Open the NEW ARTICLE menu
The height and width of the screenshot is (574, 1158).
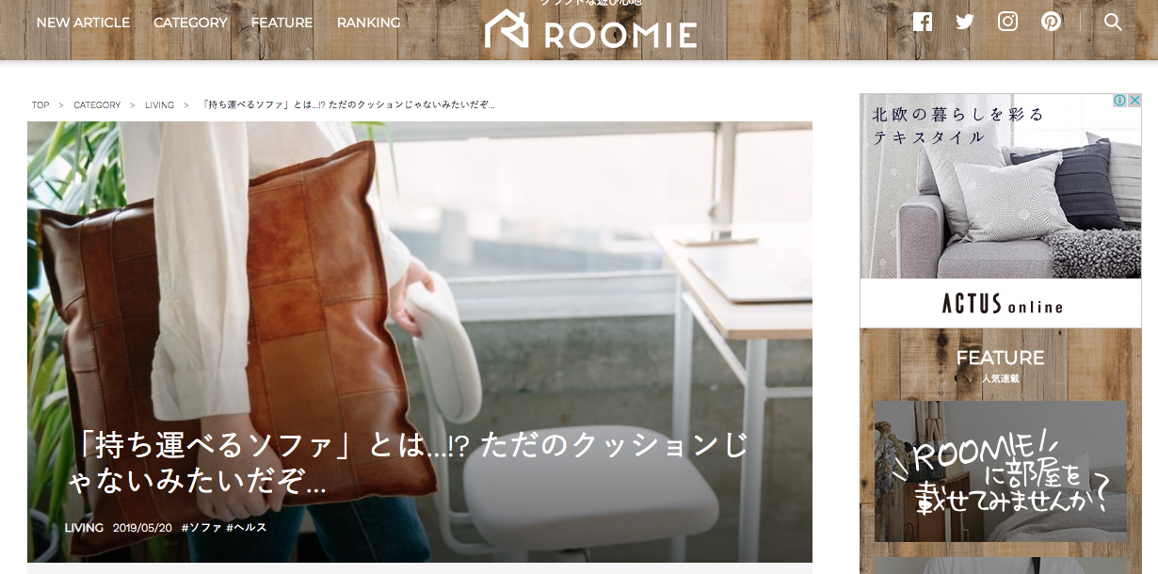pyautogui.click(x=83, y=23)
